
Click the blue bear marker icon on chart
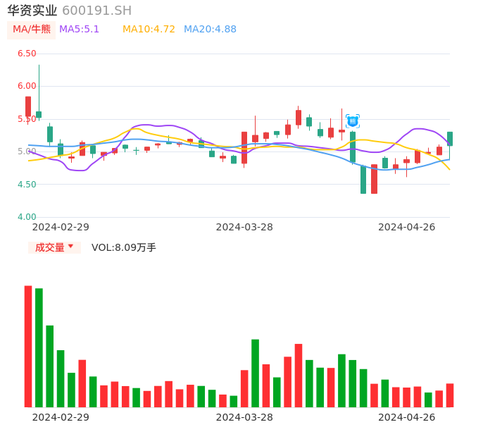click(x=353, y=121)
